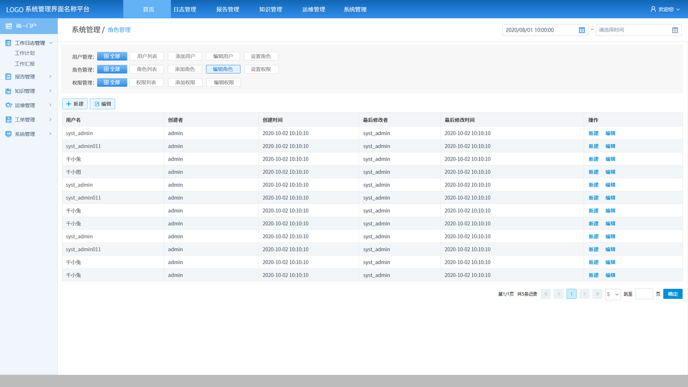Image resolution: width=688 pixels, height=387 pixels.
Task: Click 编辑 link in the 千小图 row
Action: click(610, 172)
